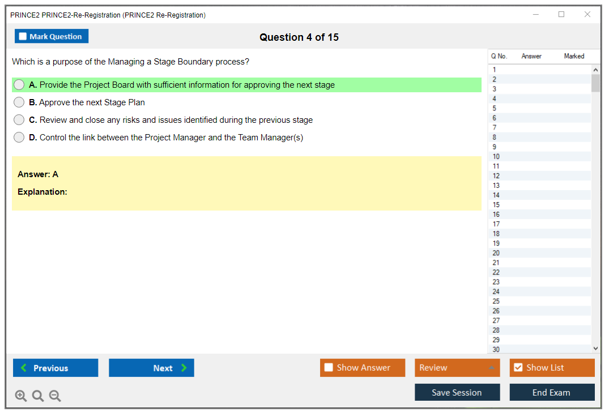Open the Review dropdown menu
The image size is (609, 416).
457,368
